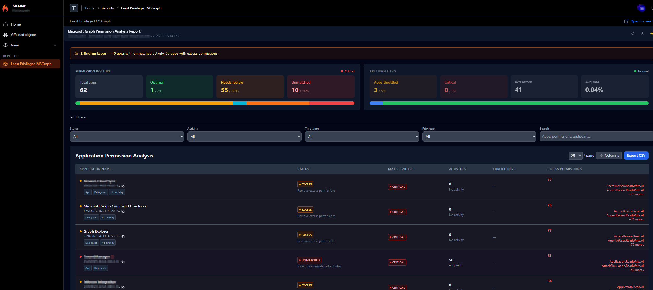Image resolution: width=653 pixels, height=290 pixels.
Task: Toggle the sidebar panel button
Action: (74, 8)
